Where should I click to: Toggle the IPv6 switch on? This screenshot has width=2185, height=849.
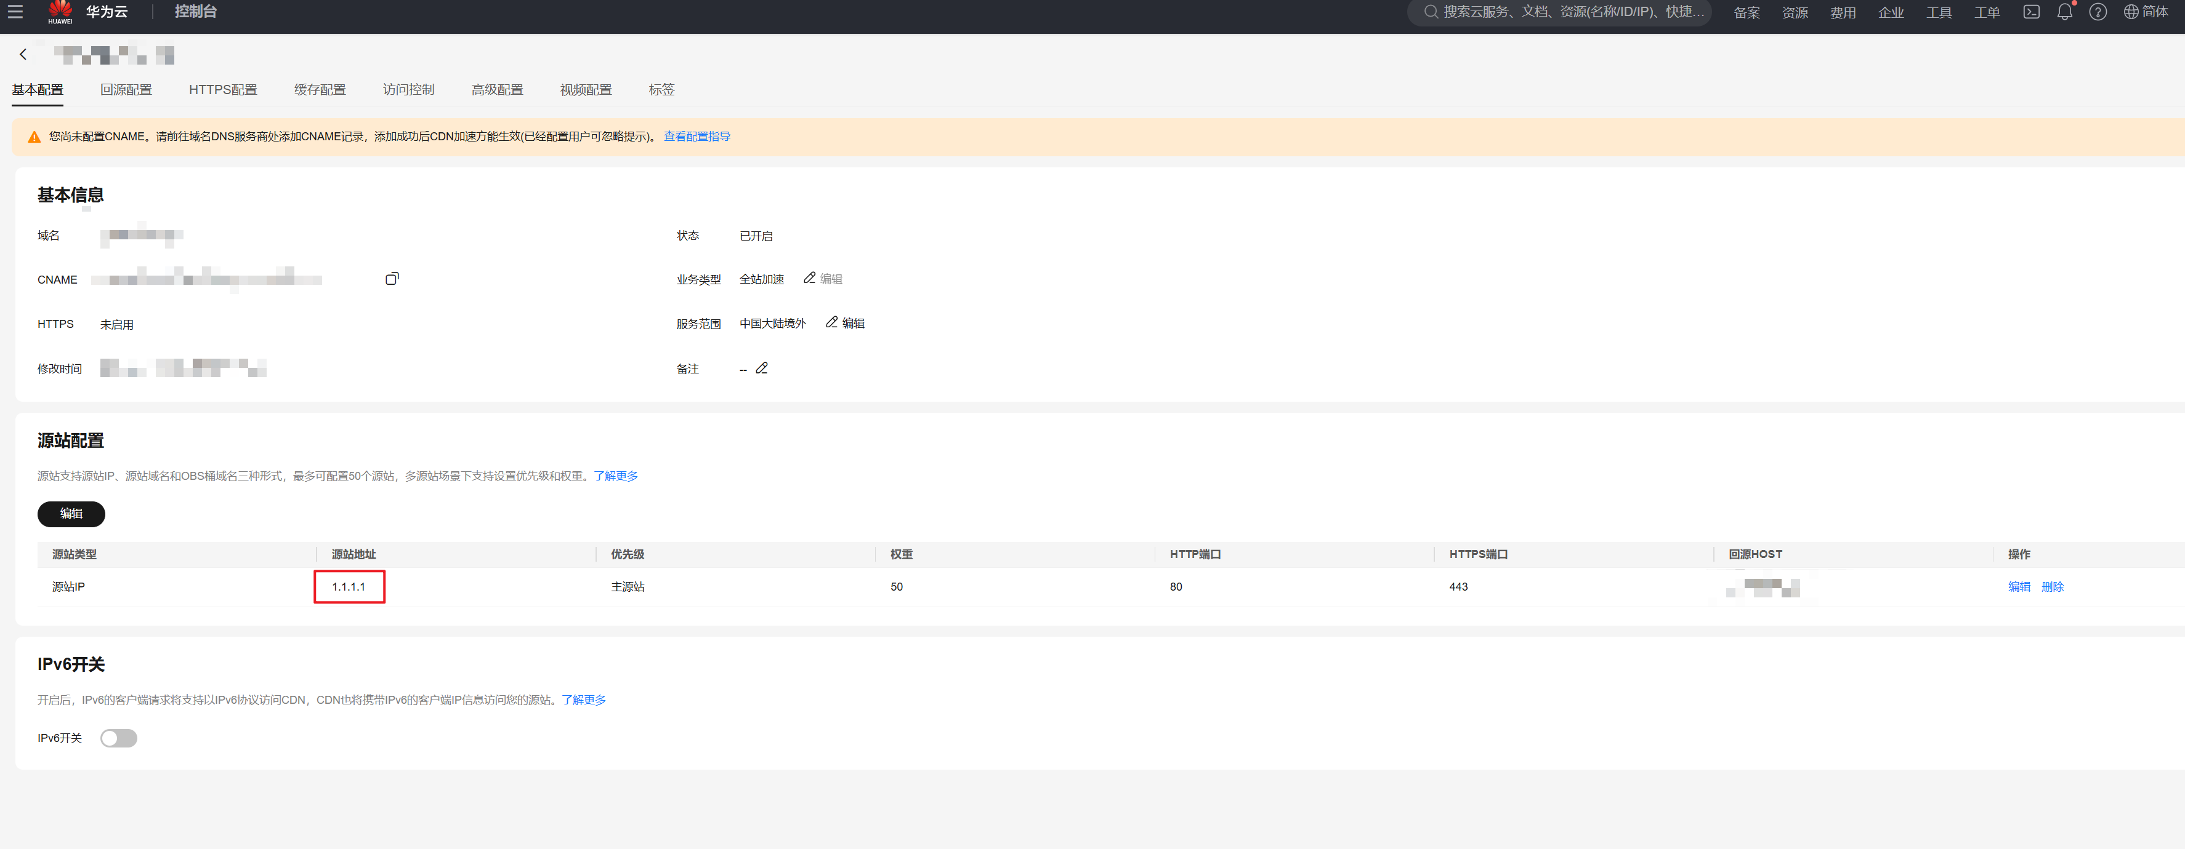[119, 738]
